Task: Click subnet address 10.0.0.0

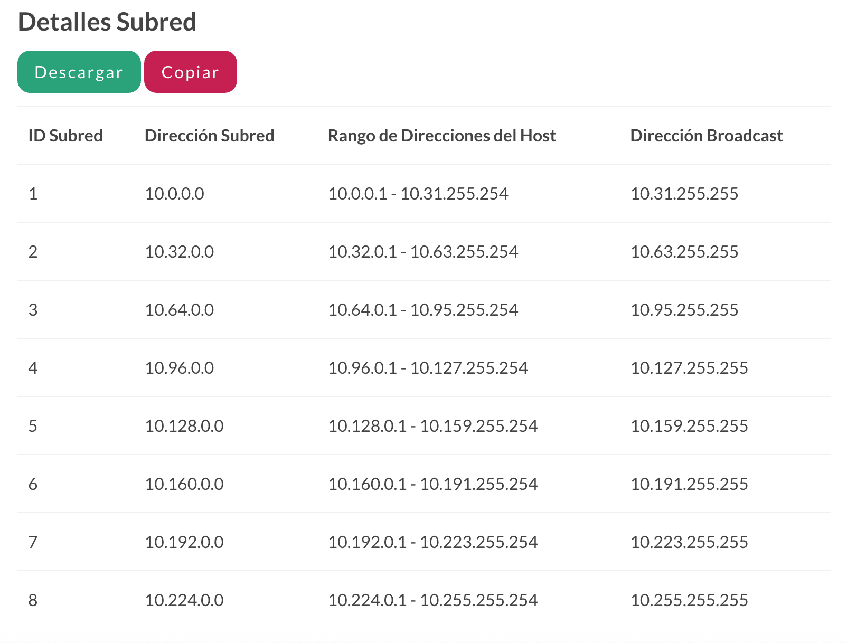Action: 174,194
